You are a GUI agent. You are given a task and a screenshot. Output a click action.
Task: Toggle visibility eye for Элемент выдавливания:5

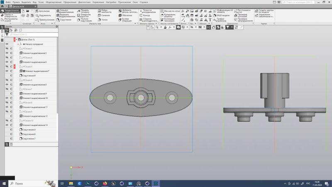pos(7,53)
